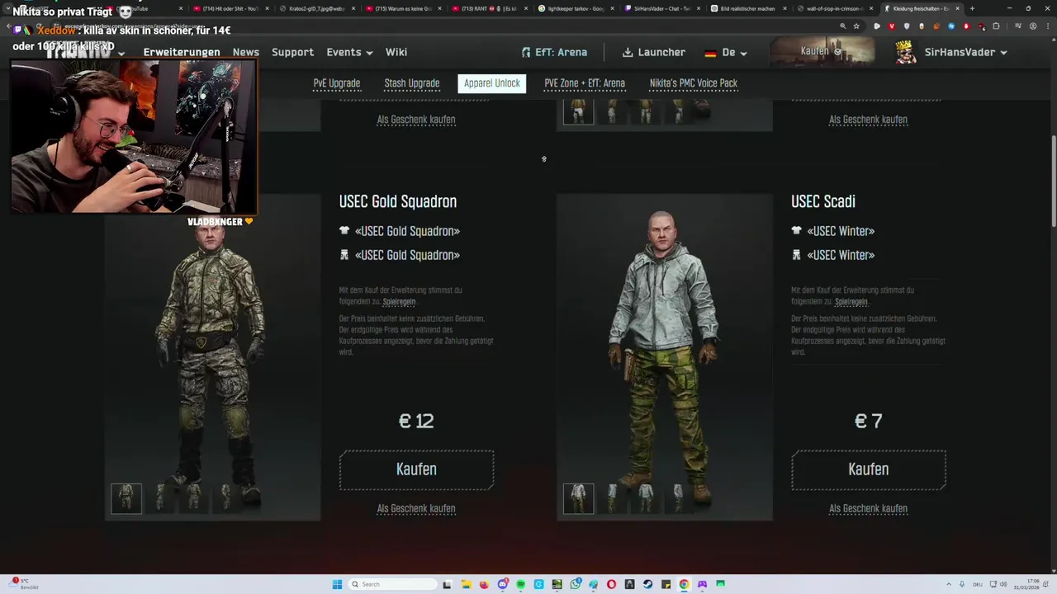Click the Windows taskbar search box
This screenshot has width=1057, height=594.
[x=393, y=584]
